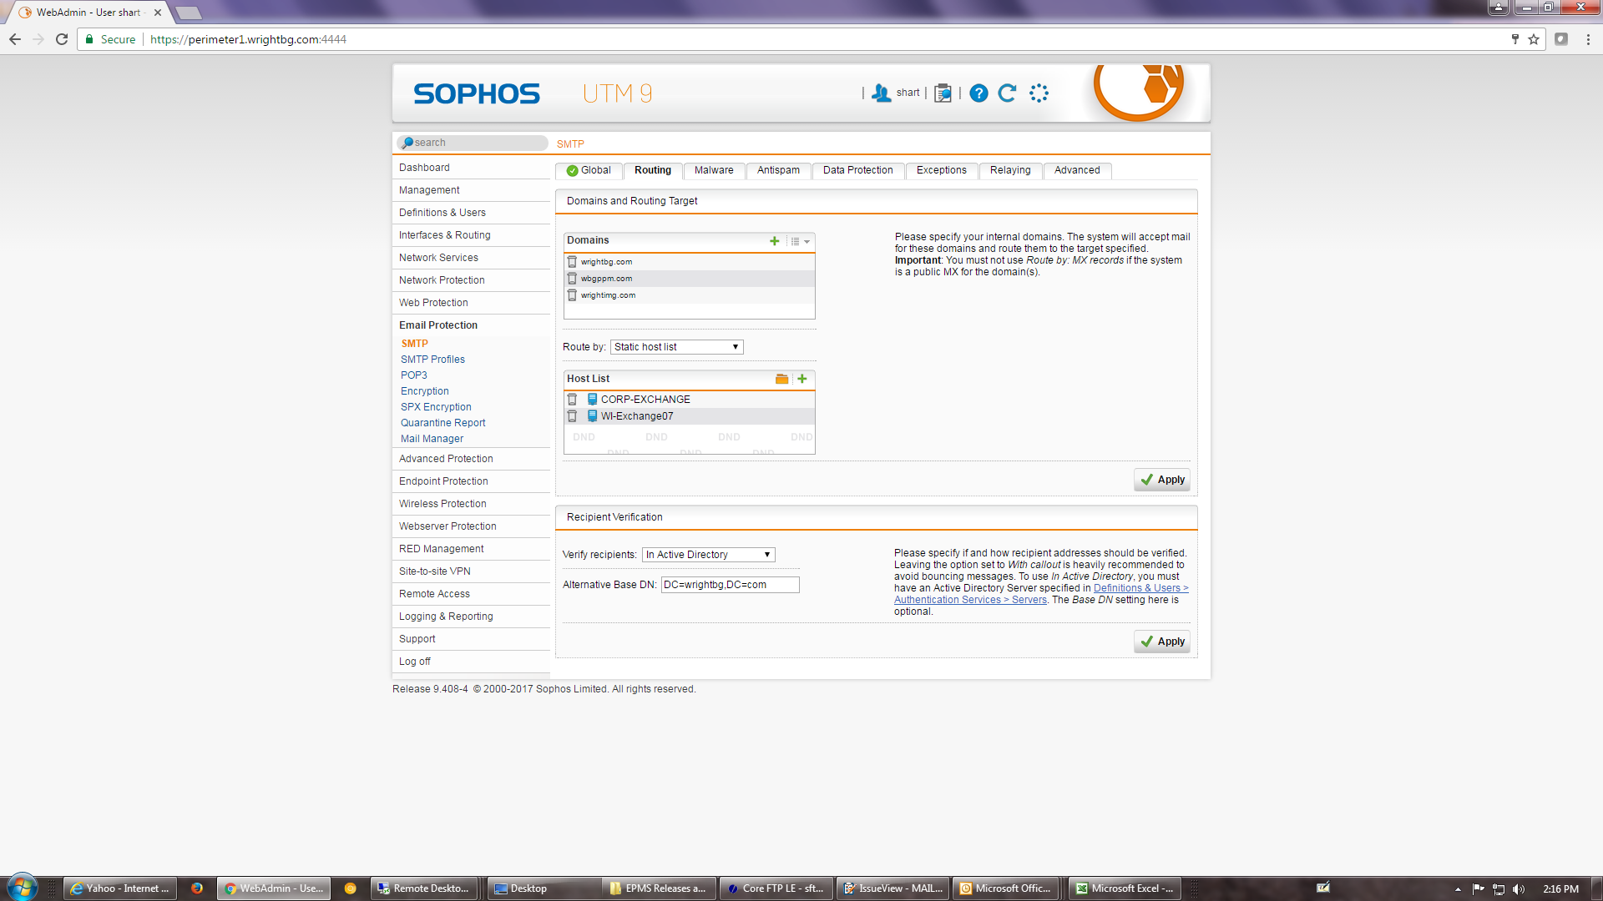Screen dimensions: 1603x901
Task: Open SMTP Profiles submenu
Action: (432, 360)
